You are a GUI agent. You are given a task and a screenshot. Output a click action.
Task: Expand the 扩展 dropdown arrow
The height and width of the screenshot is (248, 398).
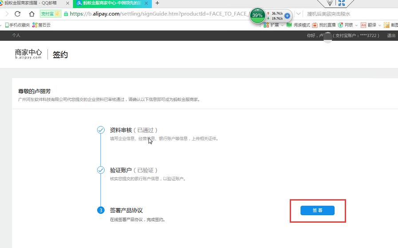point(282,25)
